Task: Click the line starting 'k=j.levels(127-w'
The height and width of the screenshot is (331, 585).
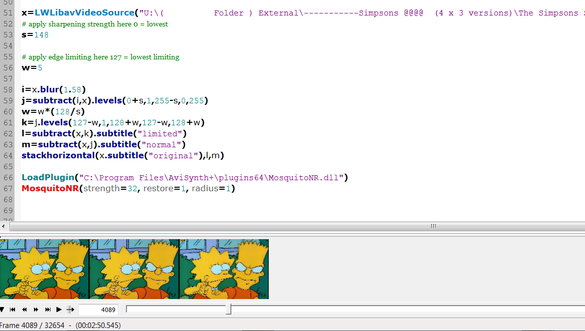Action: 113,123
